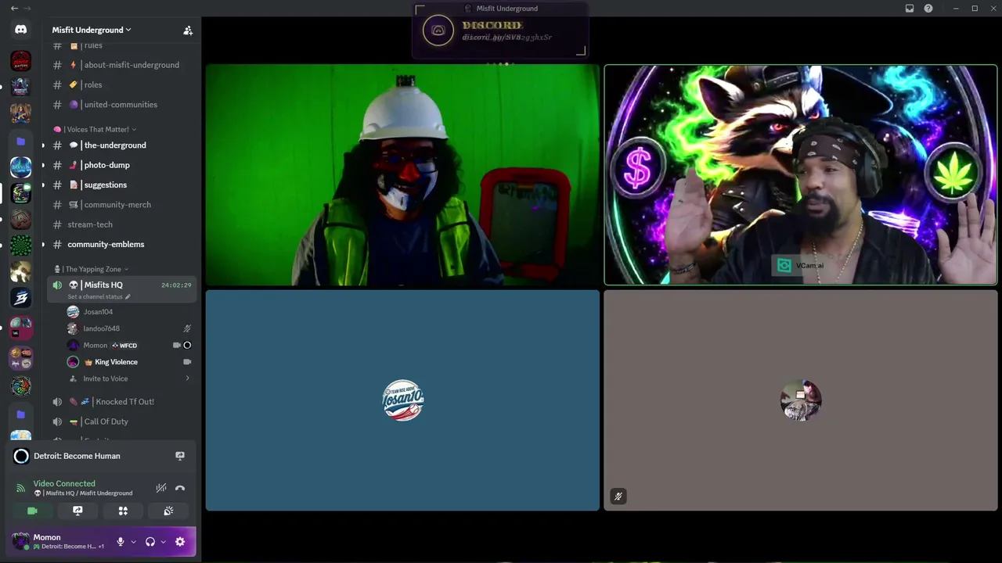Click Set a channel status link
Screen dimensions: 1002x563
coord(99,297)
